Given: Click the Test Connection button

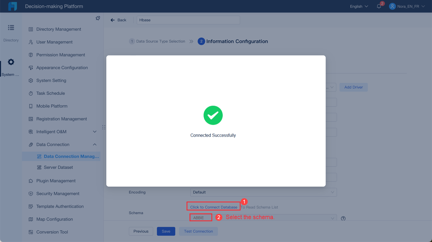Looking at the screenshot, I should click(x=198, y=231).
